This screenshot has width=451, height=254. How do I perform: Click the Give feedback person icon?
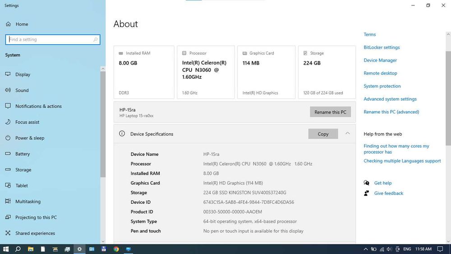point(366,193)
